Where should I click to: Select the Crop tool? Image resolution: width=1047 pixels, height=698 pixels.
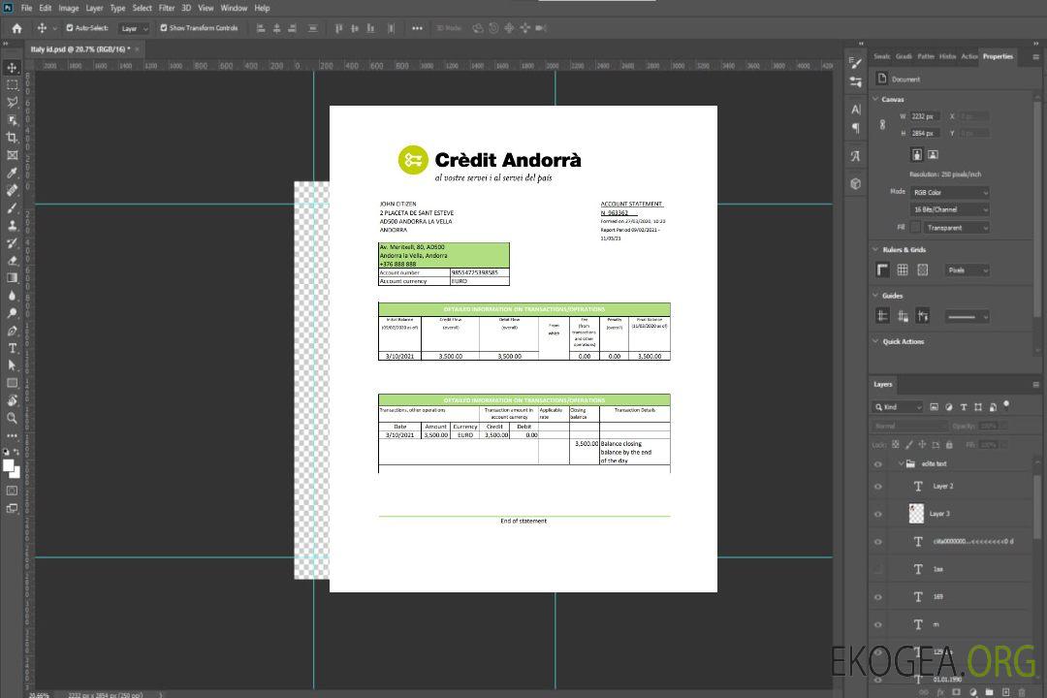point(12,137)
